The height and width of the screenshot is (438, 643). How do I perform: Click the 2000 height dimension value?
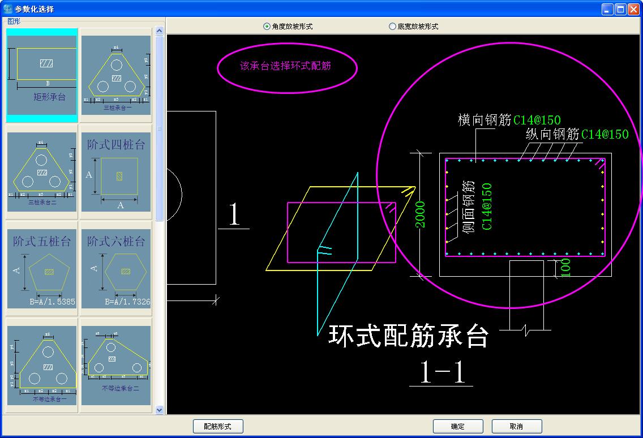(x=420, y=214)
